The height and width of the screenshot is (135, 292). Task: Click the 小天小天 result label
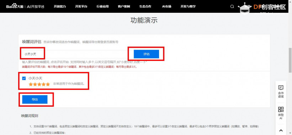35,78
